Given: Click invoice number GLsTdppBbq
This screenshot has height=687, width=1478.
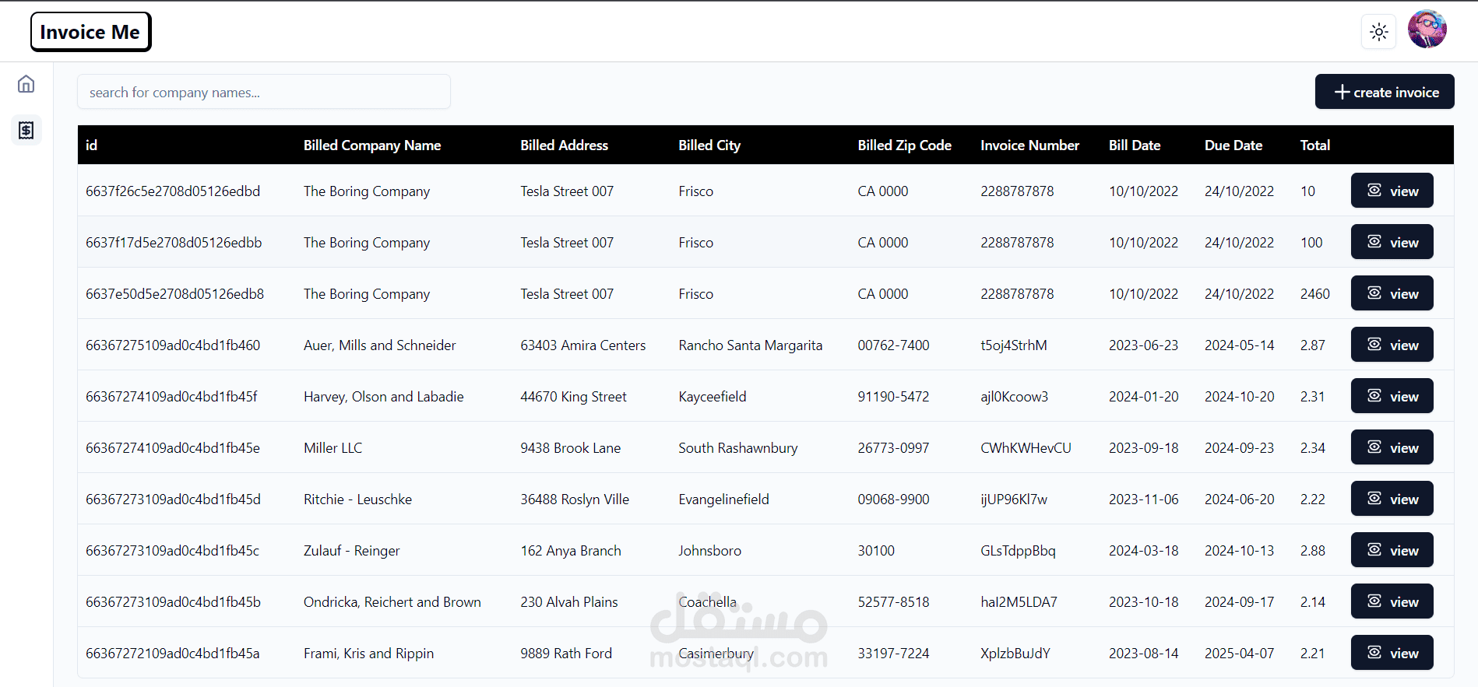Looking at the screenshot, I should coord(1018,551).
